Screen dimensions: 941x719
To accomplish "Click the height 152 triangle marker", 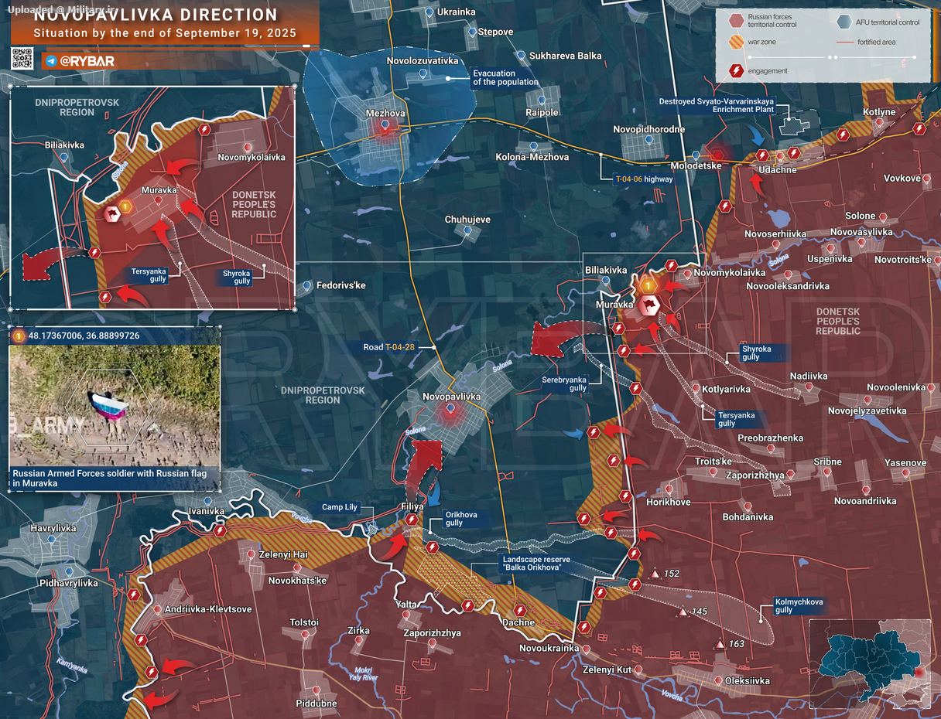I will click(654, 574).
